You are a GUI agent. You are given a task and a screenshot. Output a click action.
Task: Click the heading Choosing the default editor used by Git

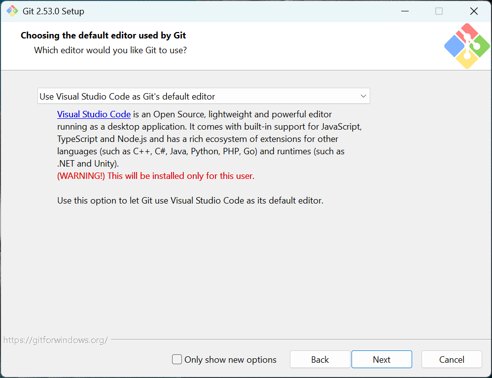point(103,35)
